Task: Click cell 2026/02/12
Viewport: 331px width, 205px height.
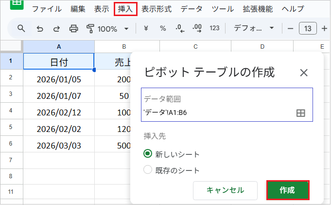Action: pos(59,111)
